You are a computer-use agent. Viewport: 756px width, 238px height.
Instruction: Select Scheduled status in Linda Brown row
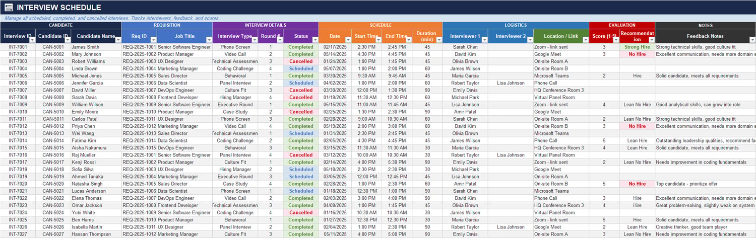coord(301,68)
